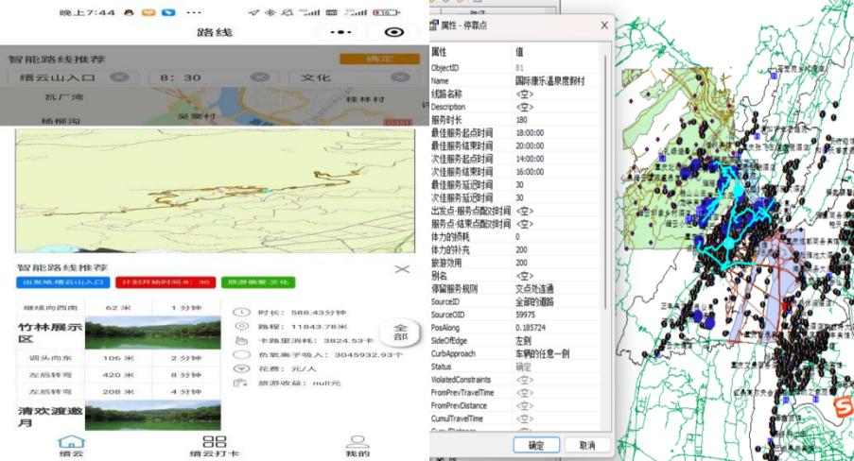The image size is (854, 461).
Task: Select the green 旅游偏爱:文化 tag
Action: tap(257, 282)
